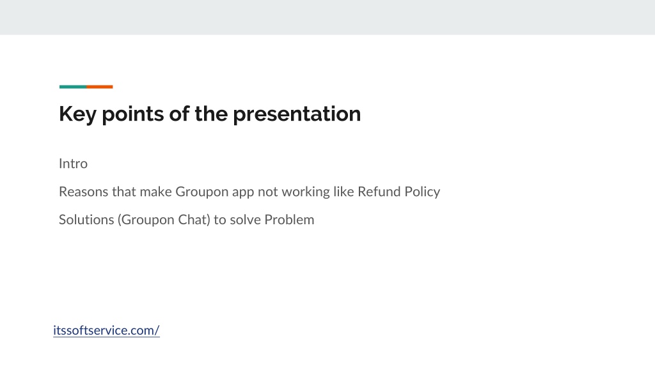The height and width of the screenshot is (368, 655).
Task: Select the 'Intro' bullet line
Action: tap(73, 164)
